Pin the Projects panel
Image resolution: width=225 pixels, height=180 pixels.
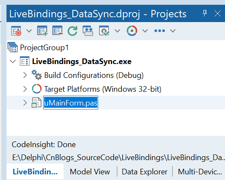[x=205, y=13]
